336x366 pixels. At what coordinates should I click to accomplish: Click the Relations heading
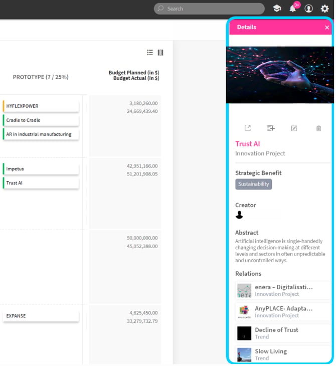[x=248, y=274]
